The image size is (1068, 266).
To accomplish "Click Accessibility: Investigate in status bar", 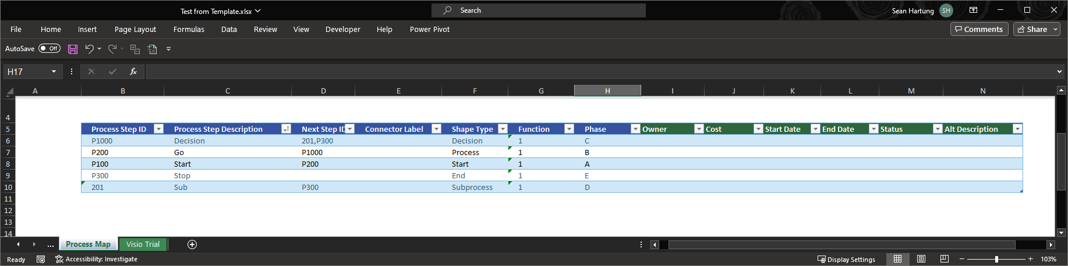I will (x=97, y=259).
